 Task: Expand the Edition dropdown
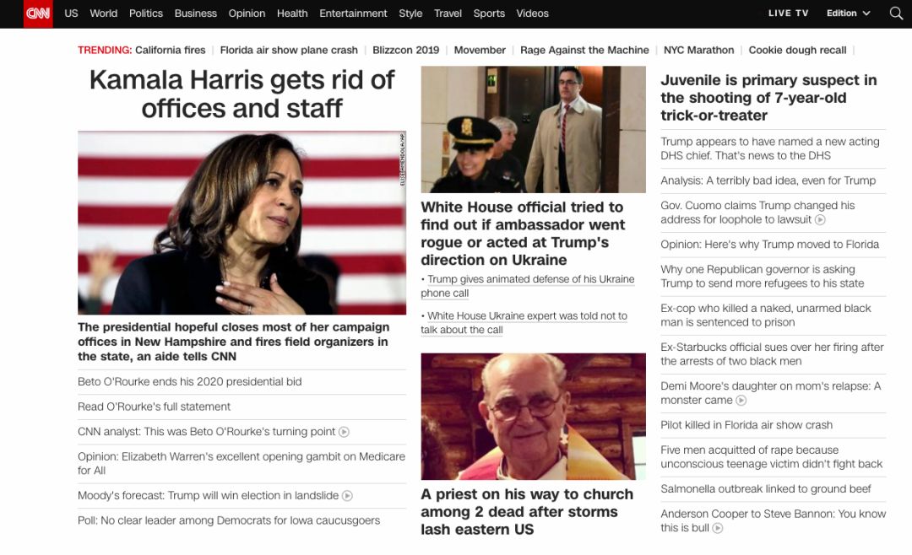click(x=849, y=13)
